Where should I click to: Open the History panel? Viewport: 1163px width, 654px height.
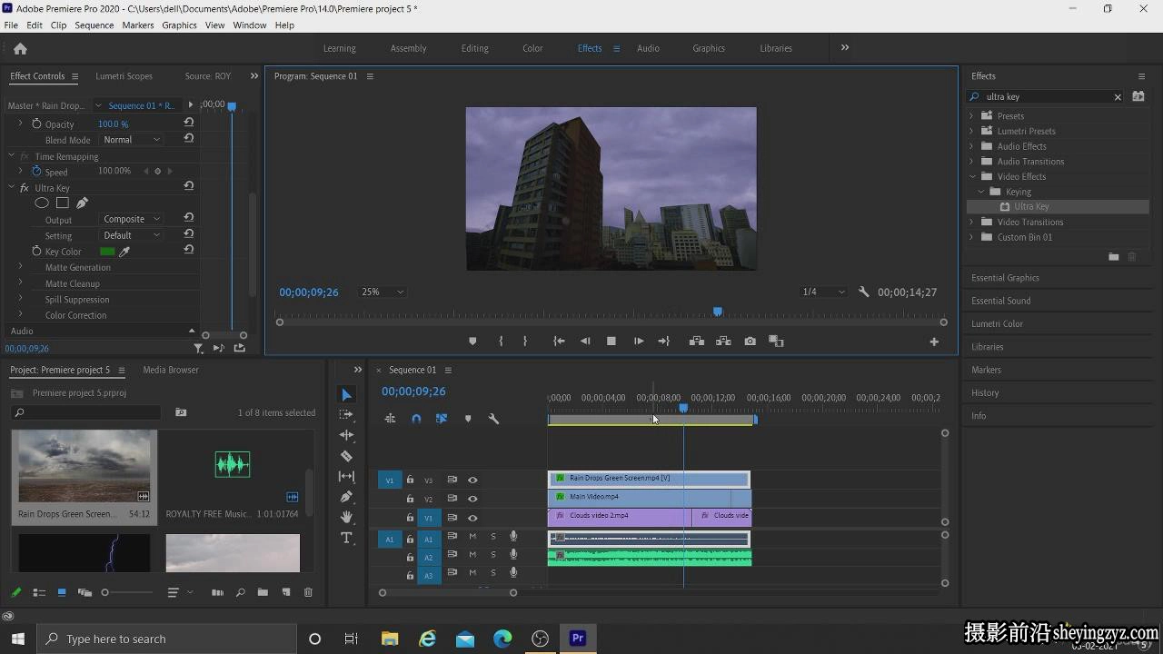(985, 392)
